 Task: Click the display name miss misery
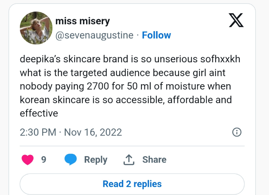click(83, 21)
